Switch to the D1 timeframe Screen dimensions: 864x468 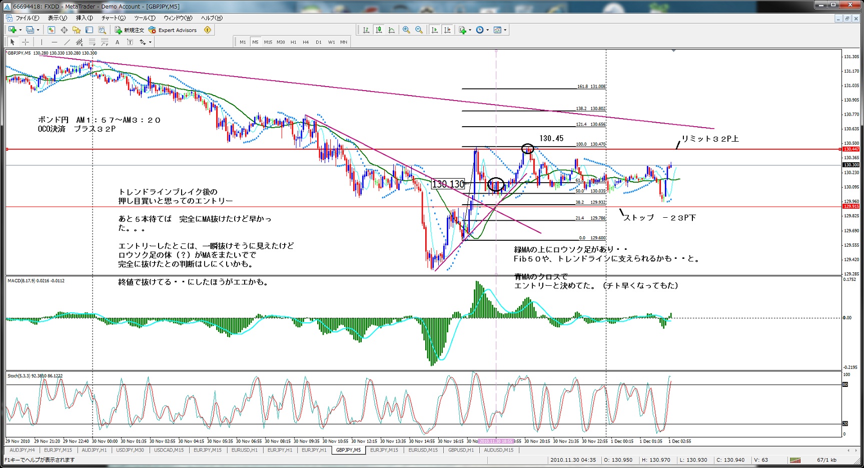click(x=319, y=42)
